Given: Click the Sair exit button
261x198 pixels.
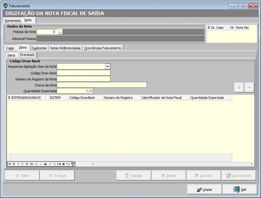Looking at the screenshot, I should click(x=239, y=189).
